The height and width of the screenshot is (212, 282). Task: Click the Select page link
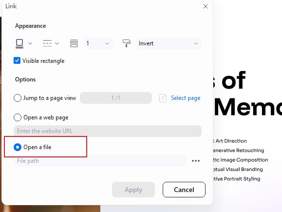[186, 98]
